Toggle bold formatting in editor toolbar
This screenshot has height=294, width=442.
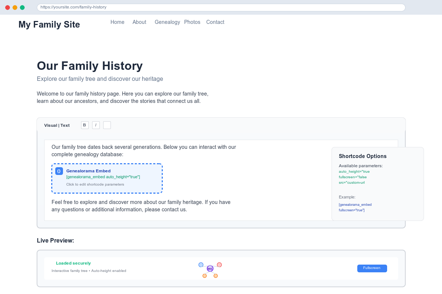[85, 125]
